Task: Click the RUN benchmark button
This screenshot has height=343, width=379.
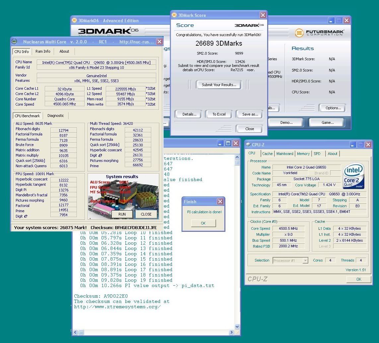Action: (x=122, y=214)
